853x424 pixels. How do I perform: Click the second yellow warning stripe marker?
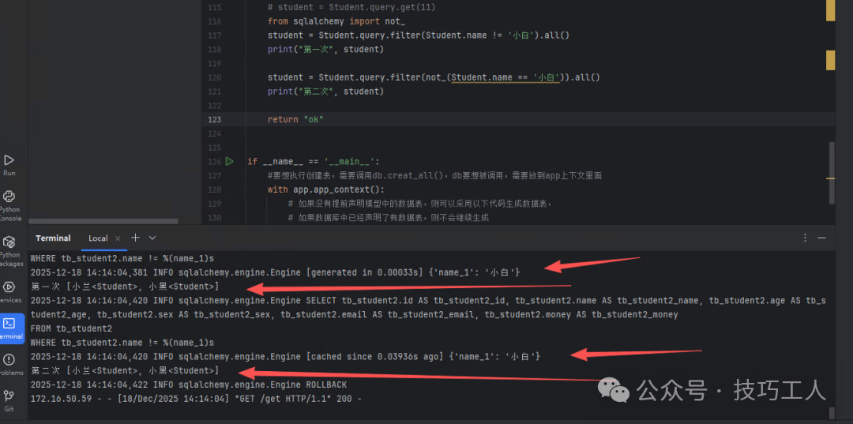point(830,60)
